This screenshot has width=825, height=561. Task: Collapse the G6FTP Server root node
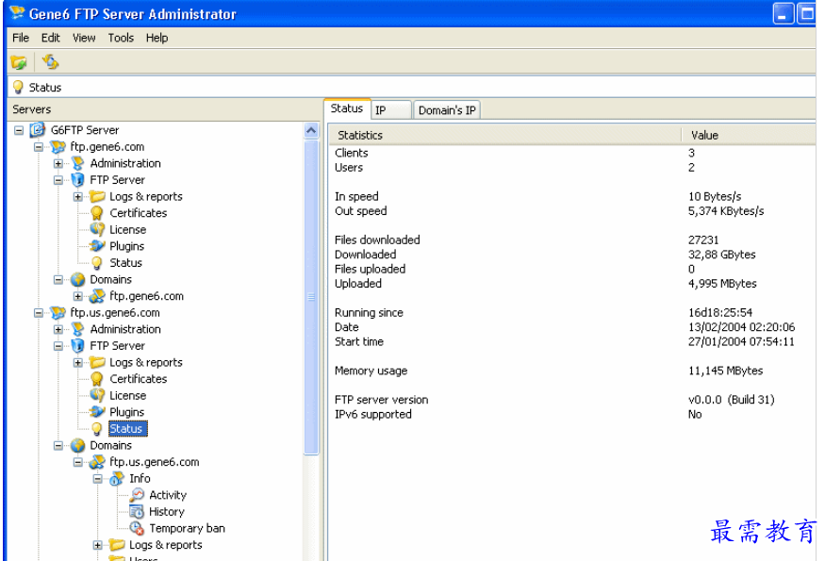tap(19, 130)
